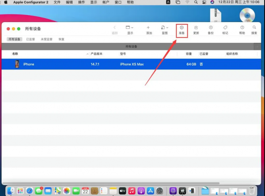Screen dimensions: 265x196
Task: Click the 搜索 search magnifier in toolbar
Action: [x=254, y=27]
